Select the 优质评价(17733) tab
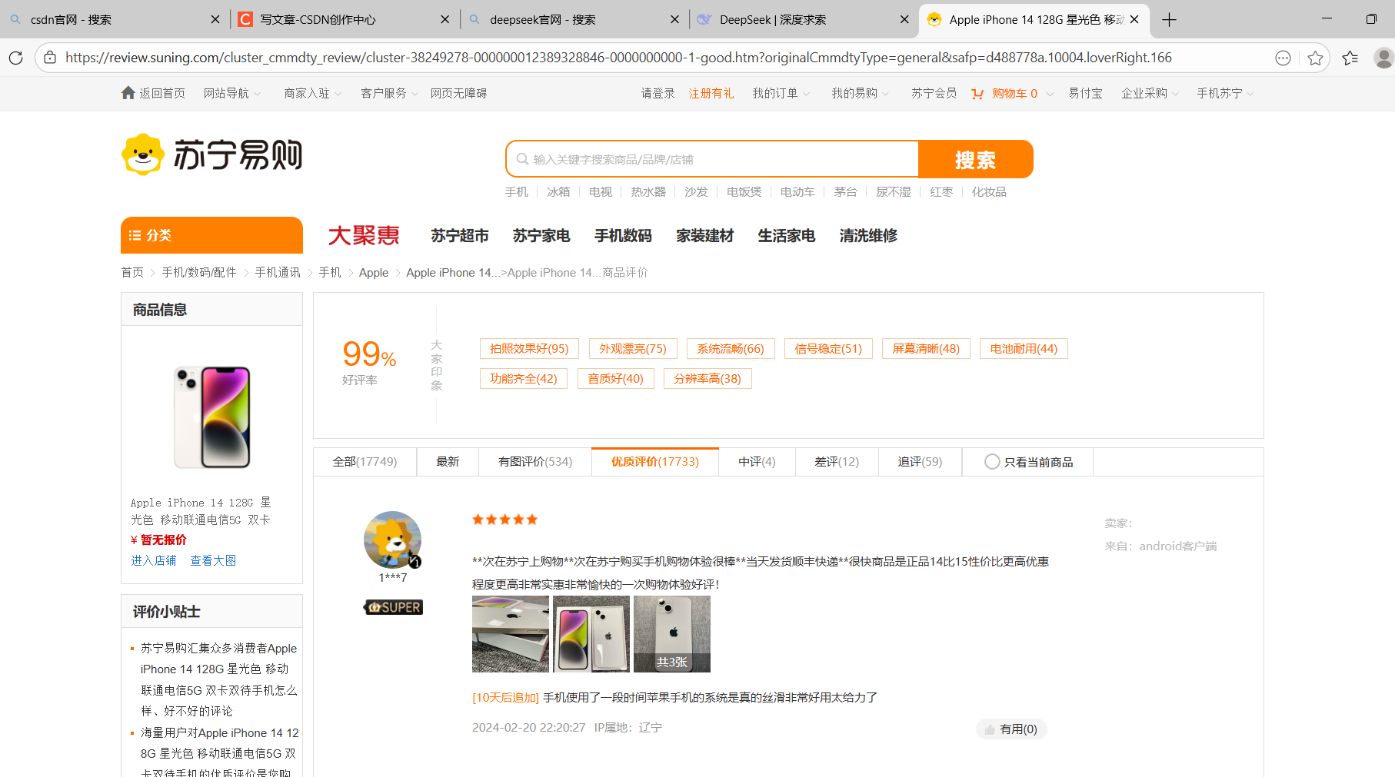Viewport: 1395px width, 777px height. (655, 462)
